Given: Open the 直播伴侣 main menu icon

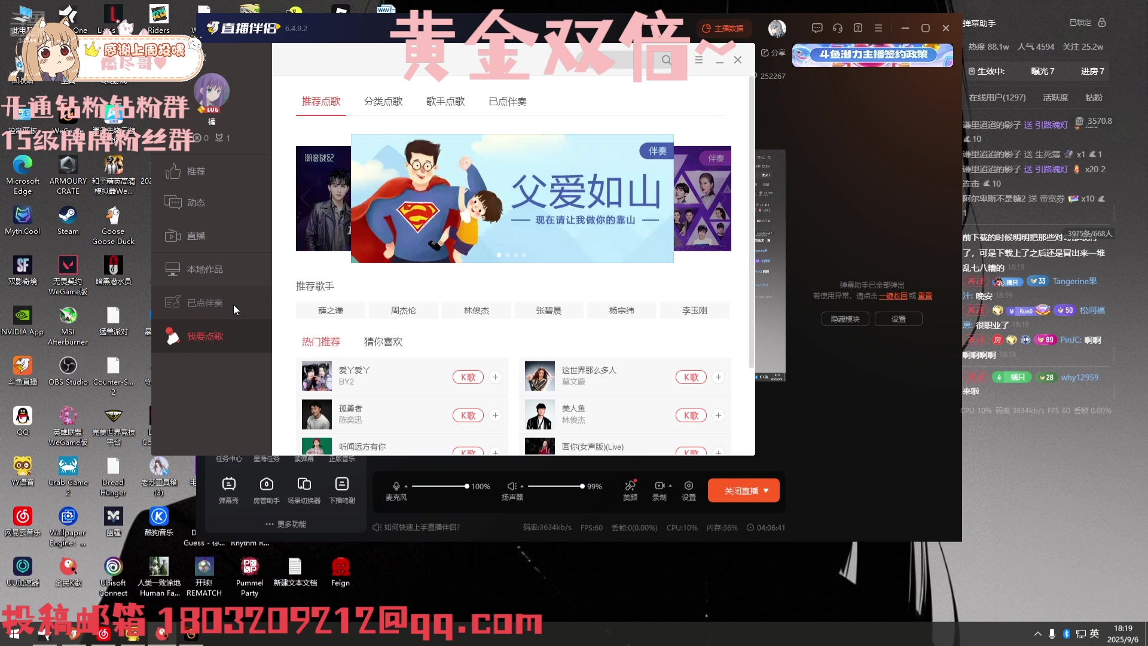Looking at the screenshot, I should pos(878,28).
